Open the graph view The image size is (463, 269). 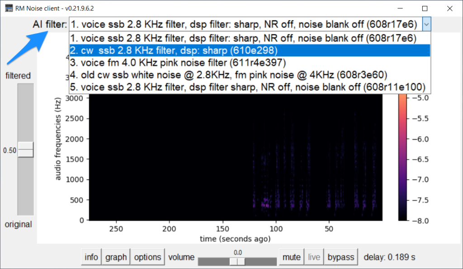click(116, 256)
